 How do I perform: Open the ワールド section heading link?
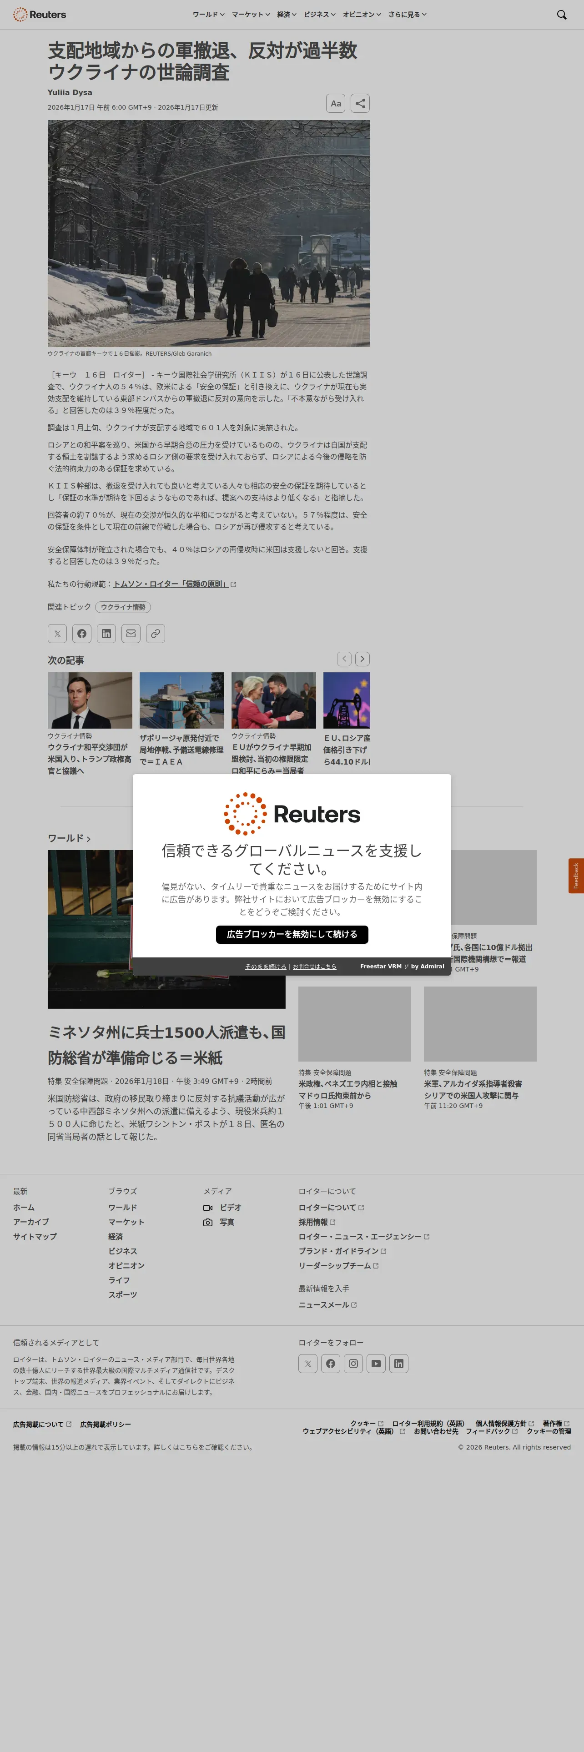click(x=69, y=838)
